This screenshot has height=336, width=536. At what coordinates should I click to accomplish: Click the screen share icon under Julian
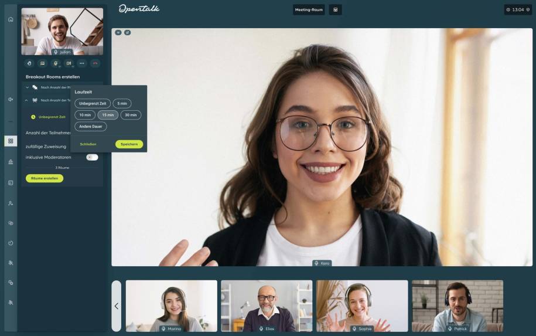point(42,63)
